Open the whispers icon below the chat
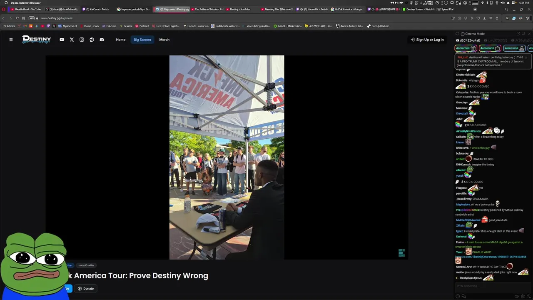This screenshot has height=300, width=533. [x=463, y=296]
